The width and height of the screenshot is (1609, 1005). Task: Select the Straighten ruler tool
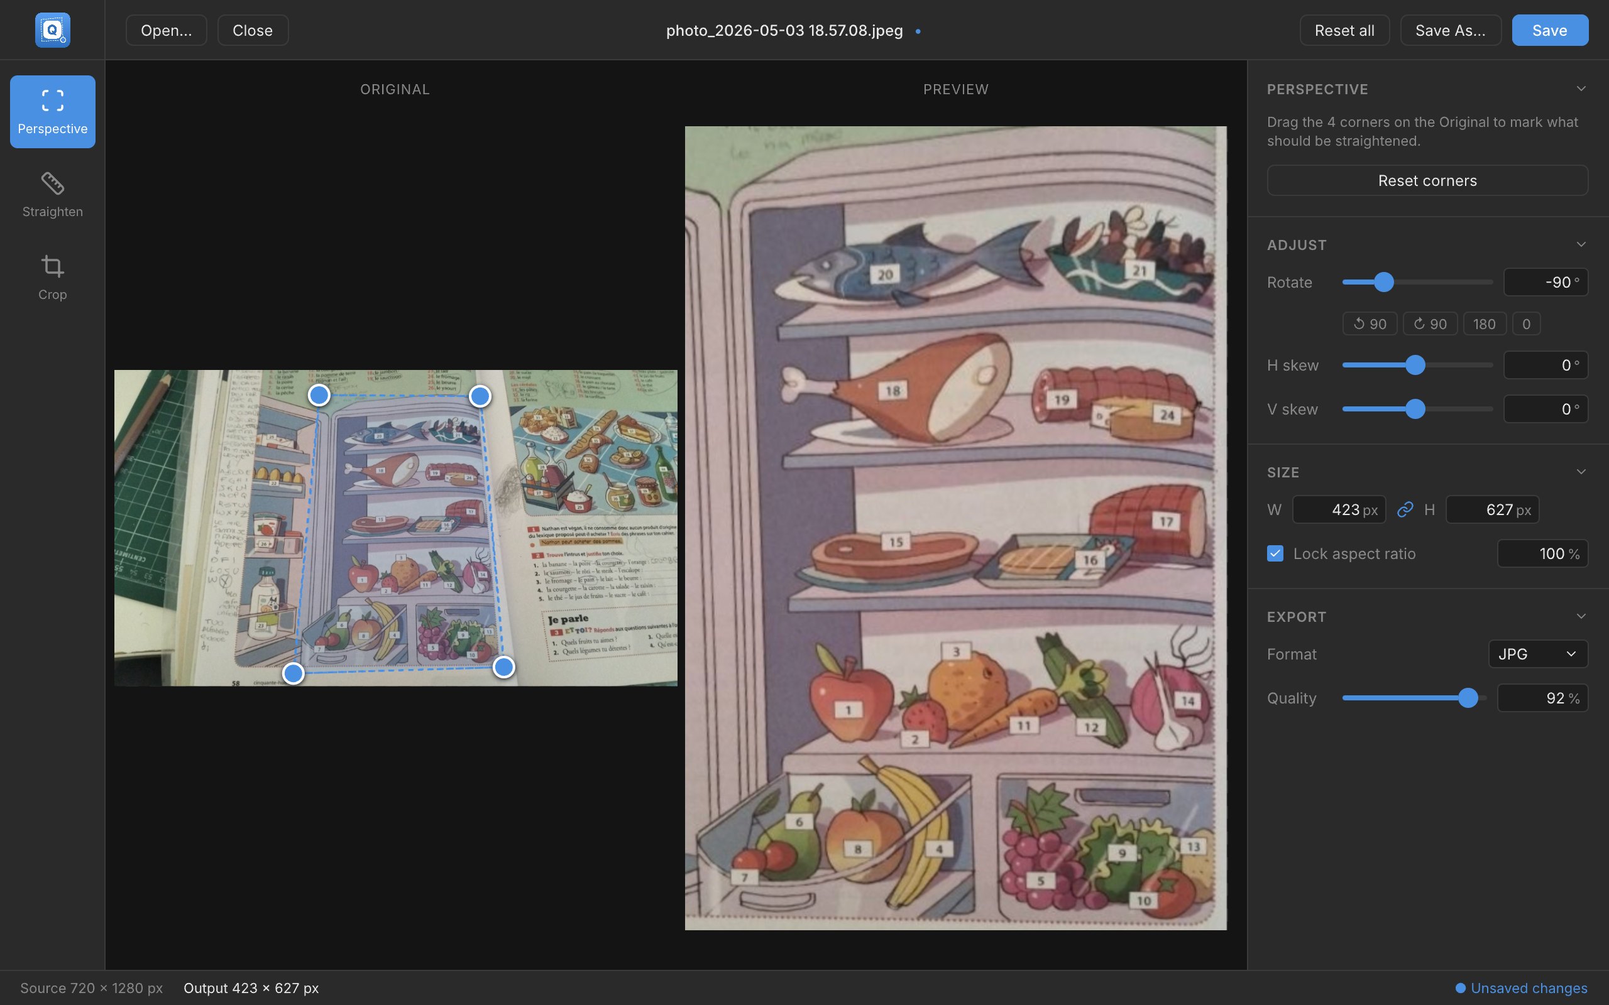tap(53, 195)
